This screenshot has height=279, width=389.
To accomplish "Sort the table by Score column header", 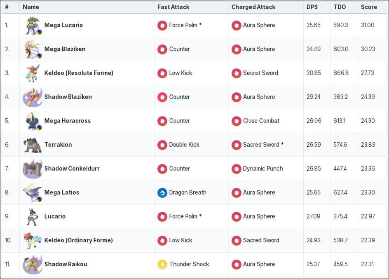I will click(369, 7).
